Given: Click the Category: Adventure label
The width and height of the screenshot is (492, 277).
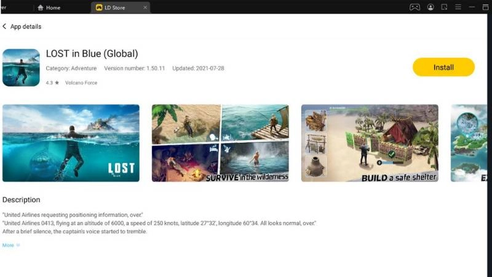Looking at the screenshot, I should tap(71, 68).
